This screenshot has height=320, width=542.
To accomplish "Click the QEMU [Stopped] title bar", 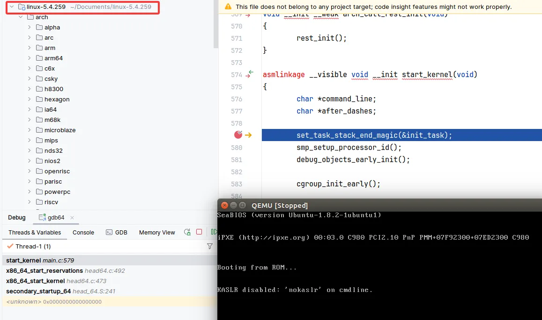I will tap(379, 205).
